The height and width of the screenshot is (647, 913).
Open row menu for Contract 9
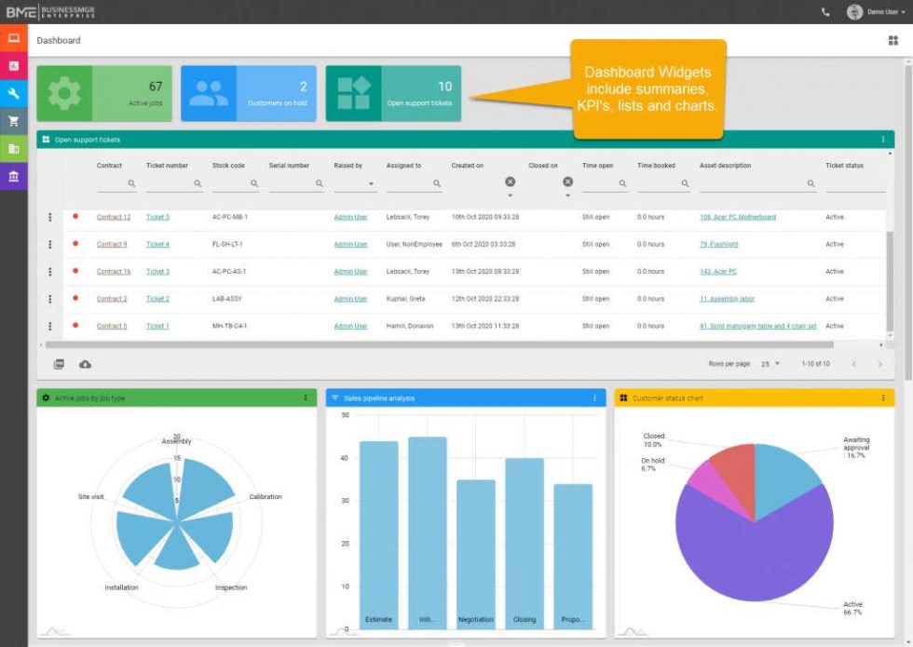click(x=50, y=244)
